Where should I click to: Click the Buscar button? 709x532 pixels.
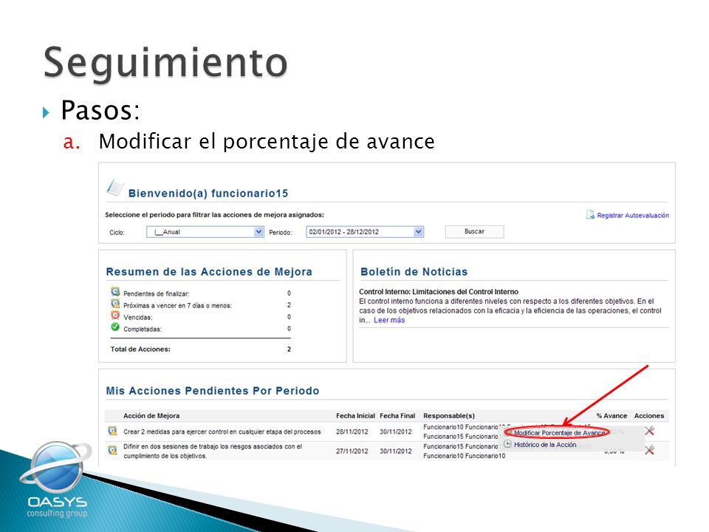[474, 231]
